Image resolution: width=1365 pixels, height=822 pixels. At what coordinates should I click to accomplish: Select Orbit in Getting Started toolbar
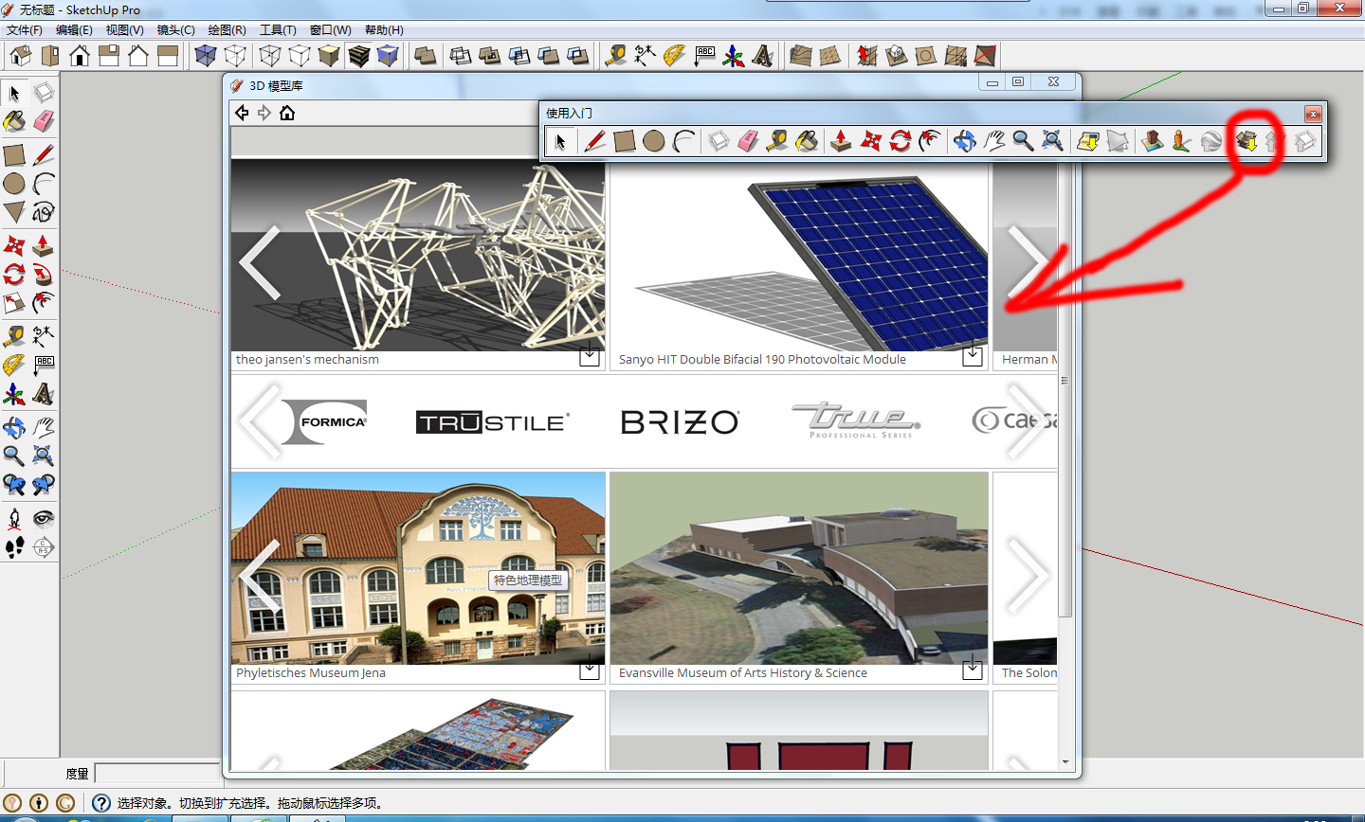964,141
